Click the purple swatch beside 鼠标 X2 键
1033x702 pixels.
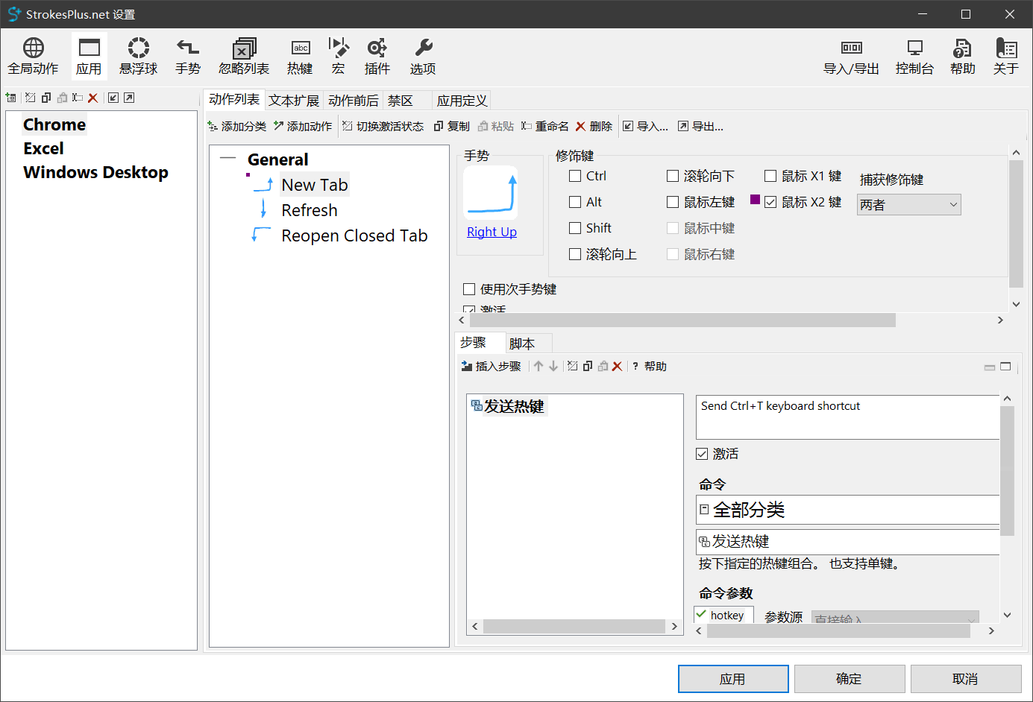click(x=755, y=200)
